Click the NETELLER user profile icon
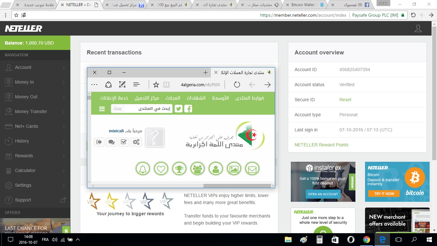The height and width of the screenshot is (246, 437). (x=418, y=29)
